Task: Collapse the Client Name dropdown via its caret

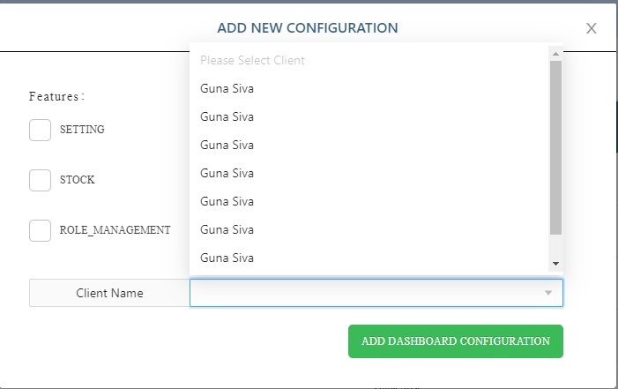Action: (x=547, y=293)
